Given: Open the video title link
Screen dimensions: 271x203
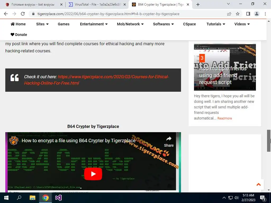Looking at the screenshot, I should 79,141.
